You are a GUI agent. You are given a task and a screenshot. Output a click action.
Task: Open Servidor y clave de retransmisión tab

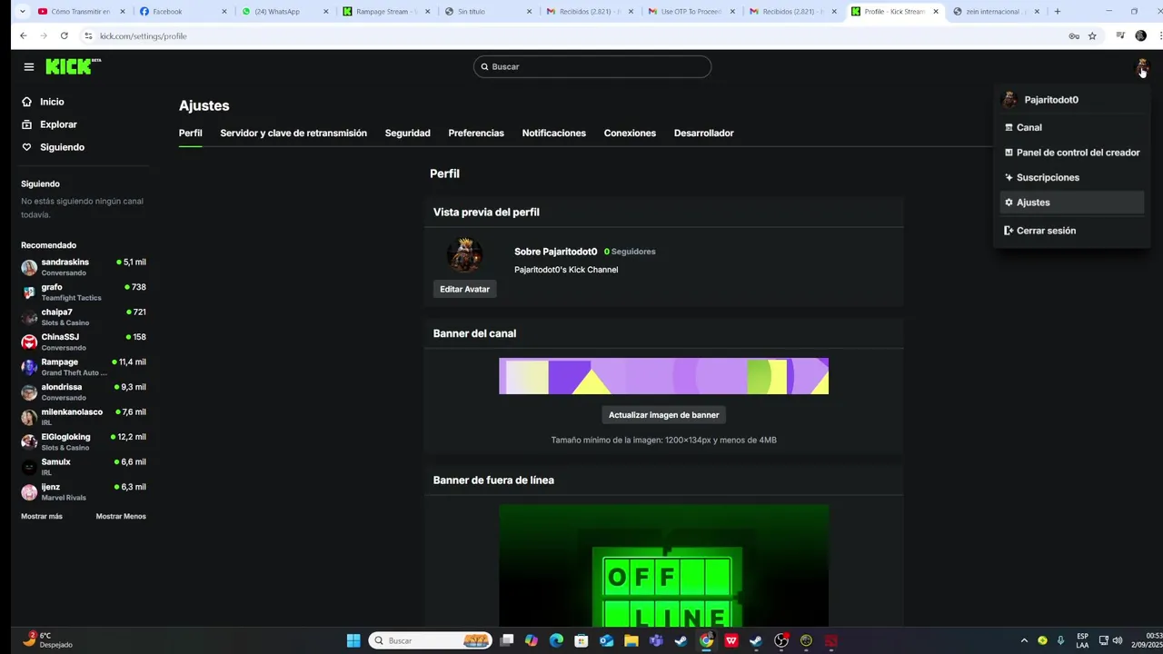click(x=293, y=133)
